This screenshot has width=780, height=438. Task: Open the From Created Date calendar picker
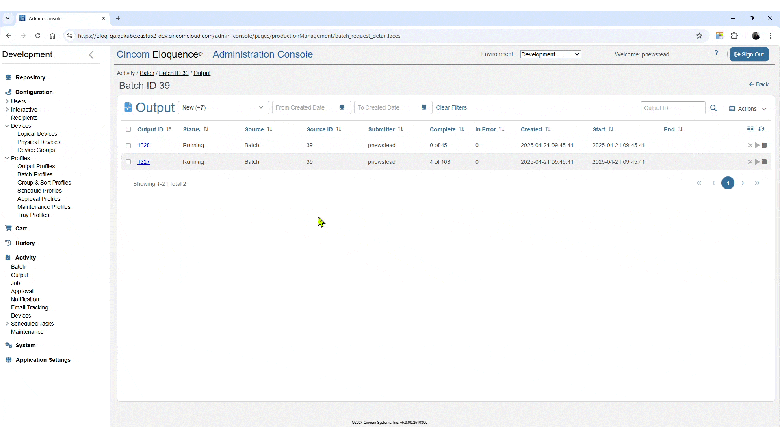(x=342, y=107)
